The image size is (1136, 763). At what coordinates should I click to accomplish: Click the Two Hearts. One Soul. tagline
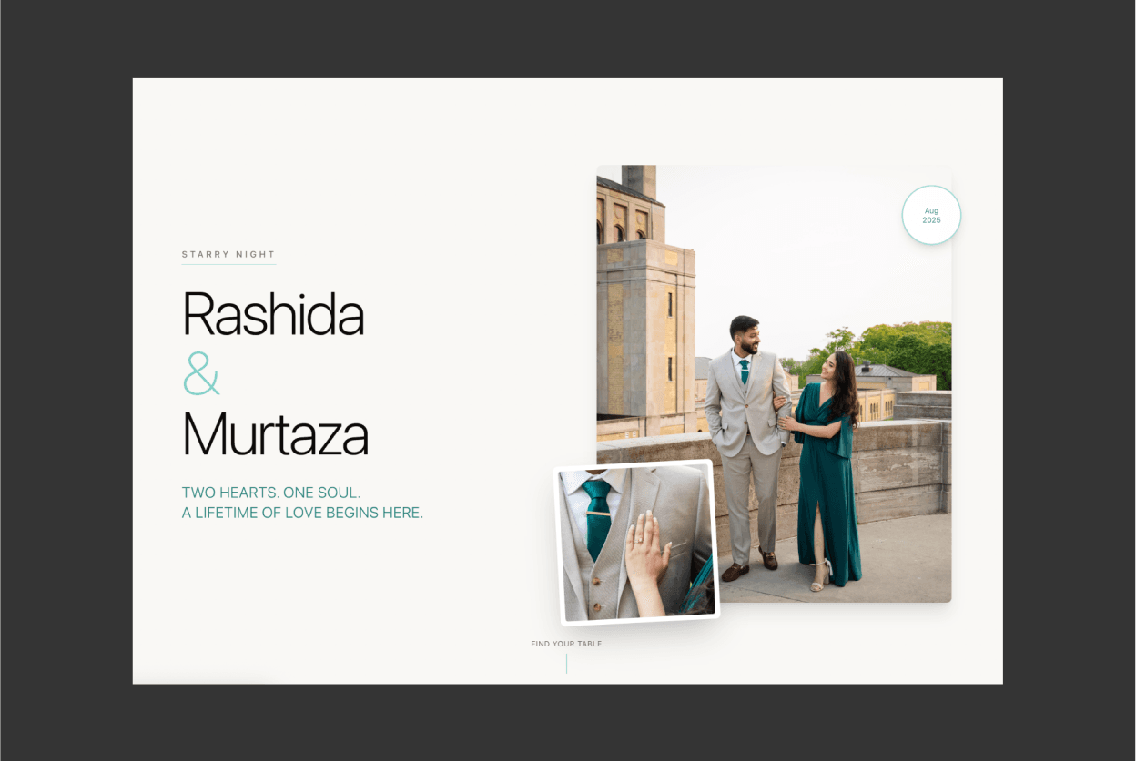(x=271, y=493)
